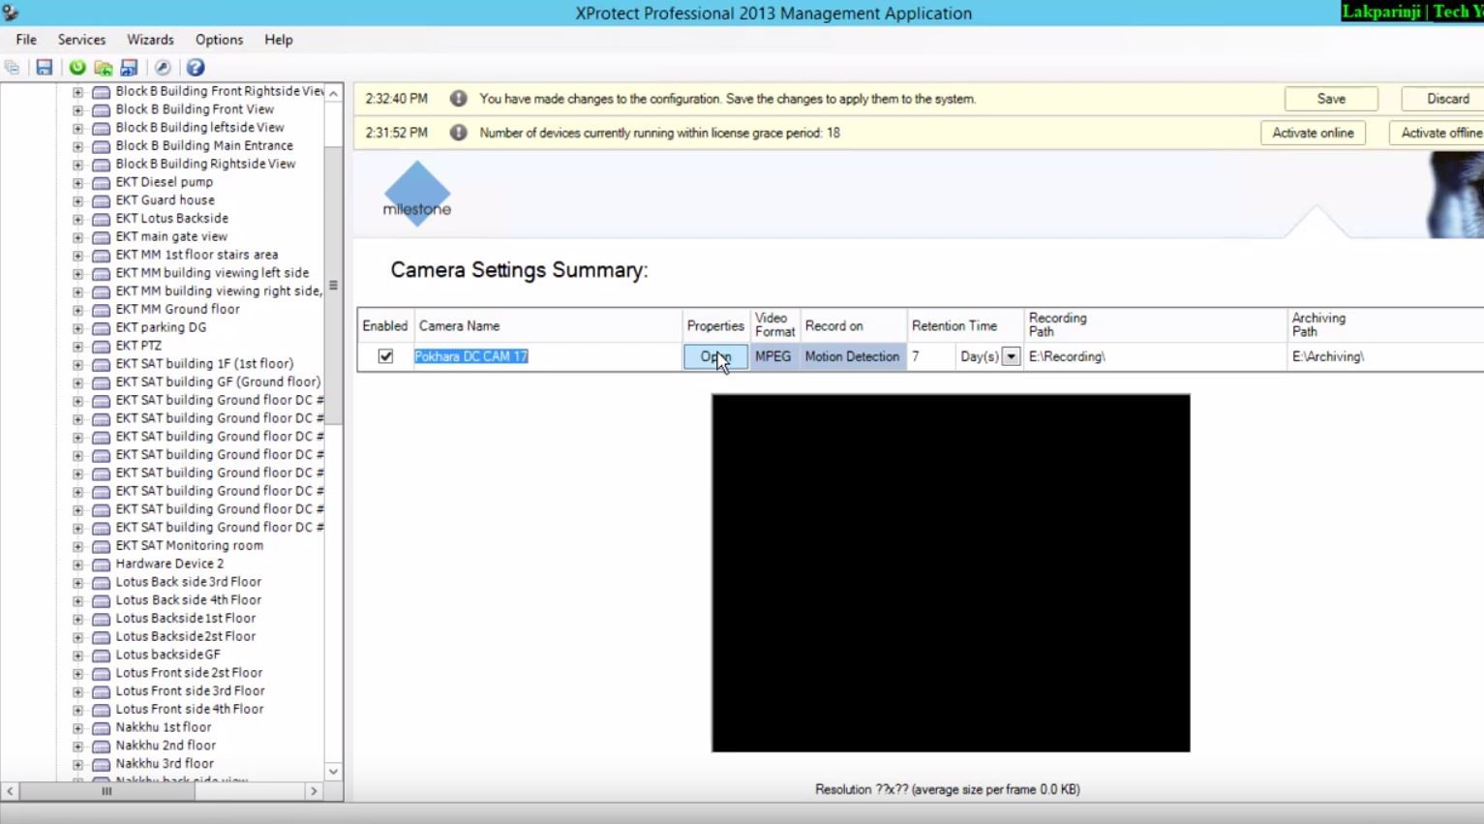Expand the Lotus Backside 1st Floor node

[77, 619]
